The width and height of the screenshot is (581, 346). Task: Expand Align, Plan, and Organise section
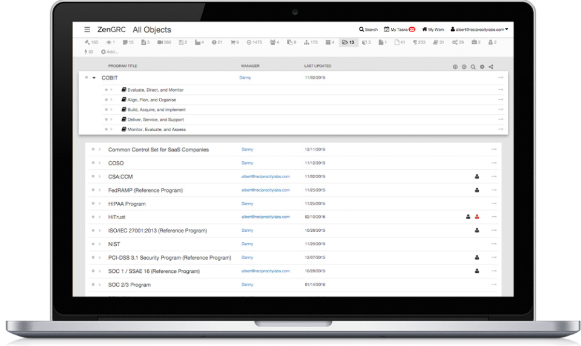pos(111,100)
